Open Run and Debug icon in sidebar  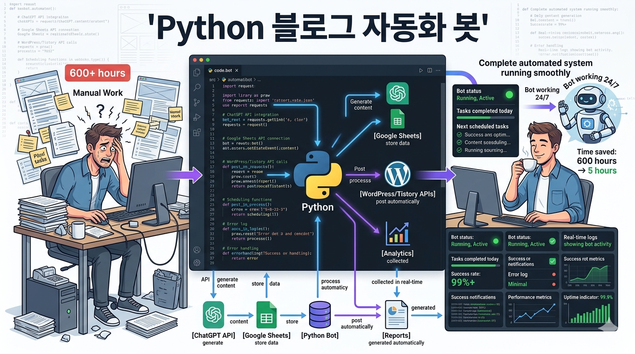197,117
